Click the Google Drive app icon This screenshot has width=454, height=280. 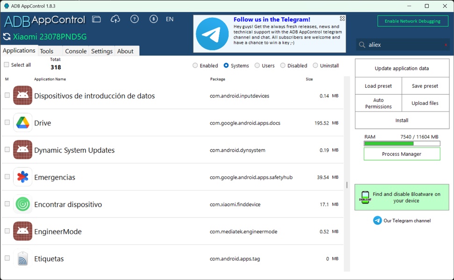point(22,123)
